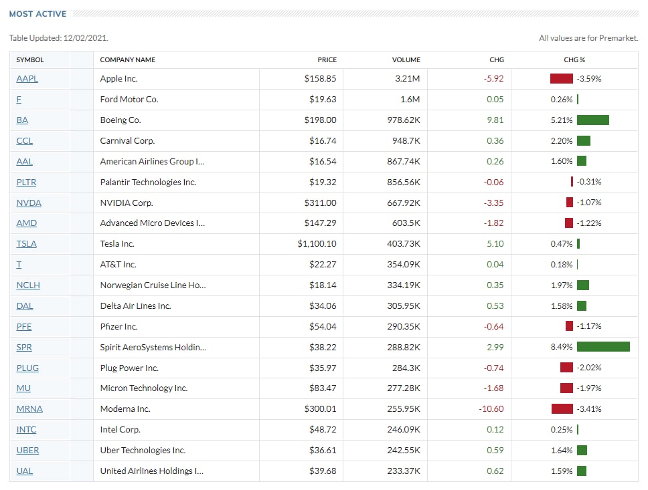
Task: Click the 3.21M volume value
Action: click(x=408, y=78)
